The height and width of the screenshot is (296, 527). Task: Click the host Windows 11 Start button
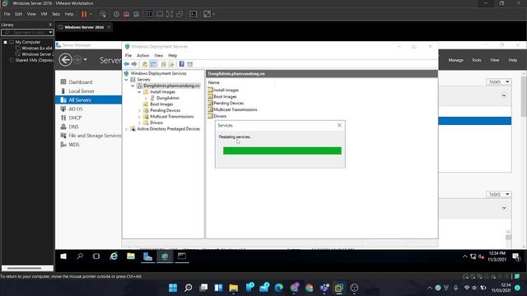173,288
